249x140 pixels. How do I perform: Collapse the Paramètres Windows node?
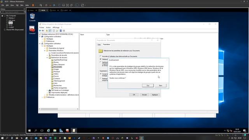(x=45, y=51)
